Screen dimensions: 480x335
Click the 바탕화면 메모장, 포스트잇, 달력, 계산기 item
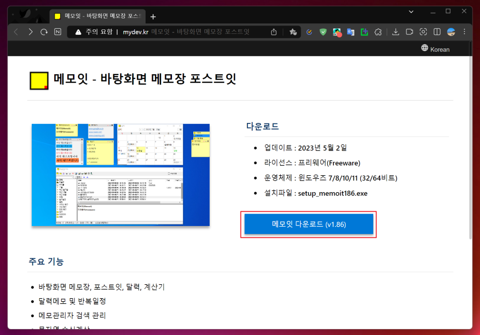[102, 287]
